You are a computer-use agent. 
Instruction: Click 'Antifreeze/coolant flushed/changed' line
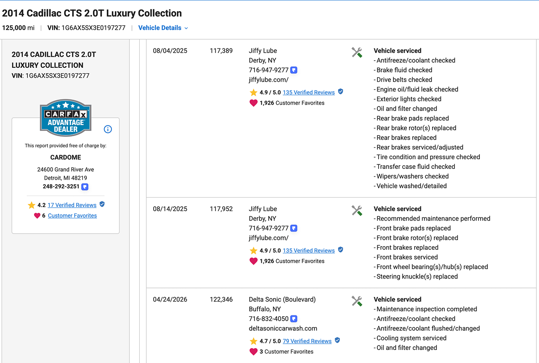[427, 329]
